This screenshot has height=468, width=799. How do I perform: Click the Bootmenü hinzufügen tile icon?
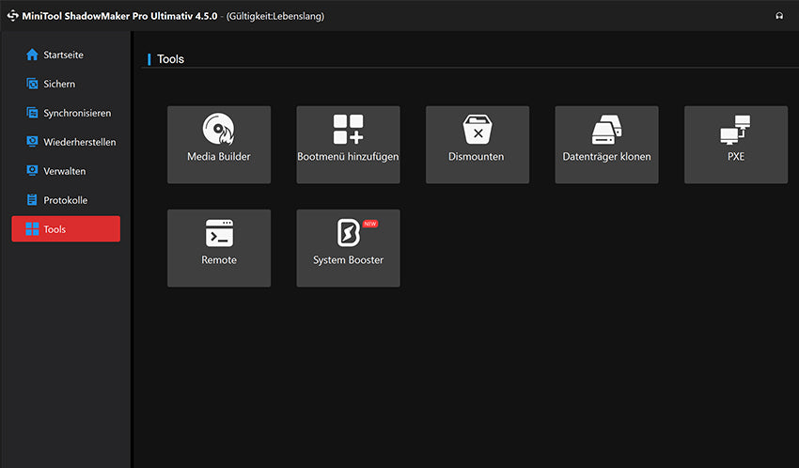[x=348, y=129]
